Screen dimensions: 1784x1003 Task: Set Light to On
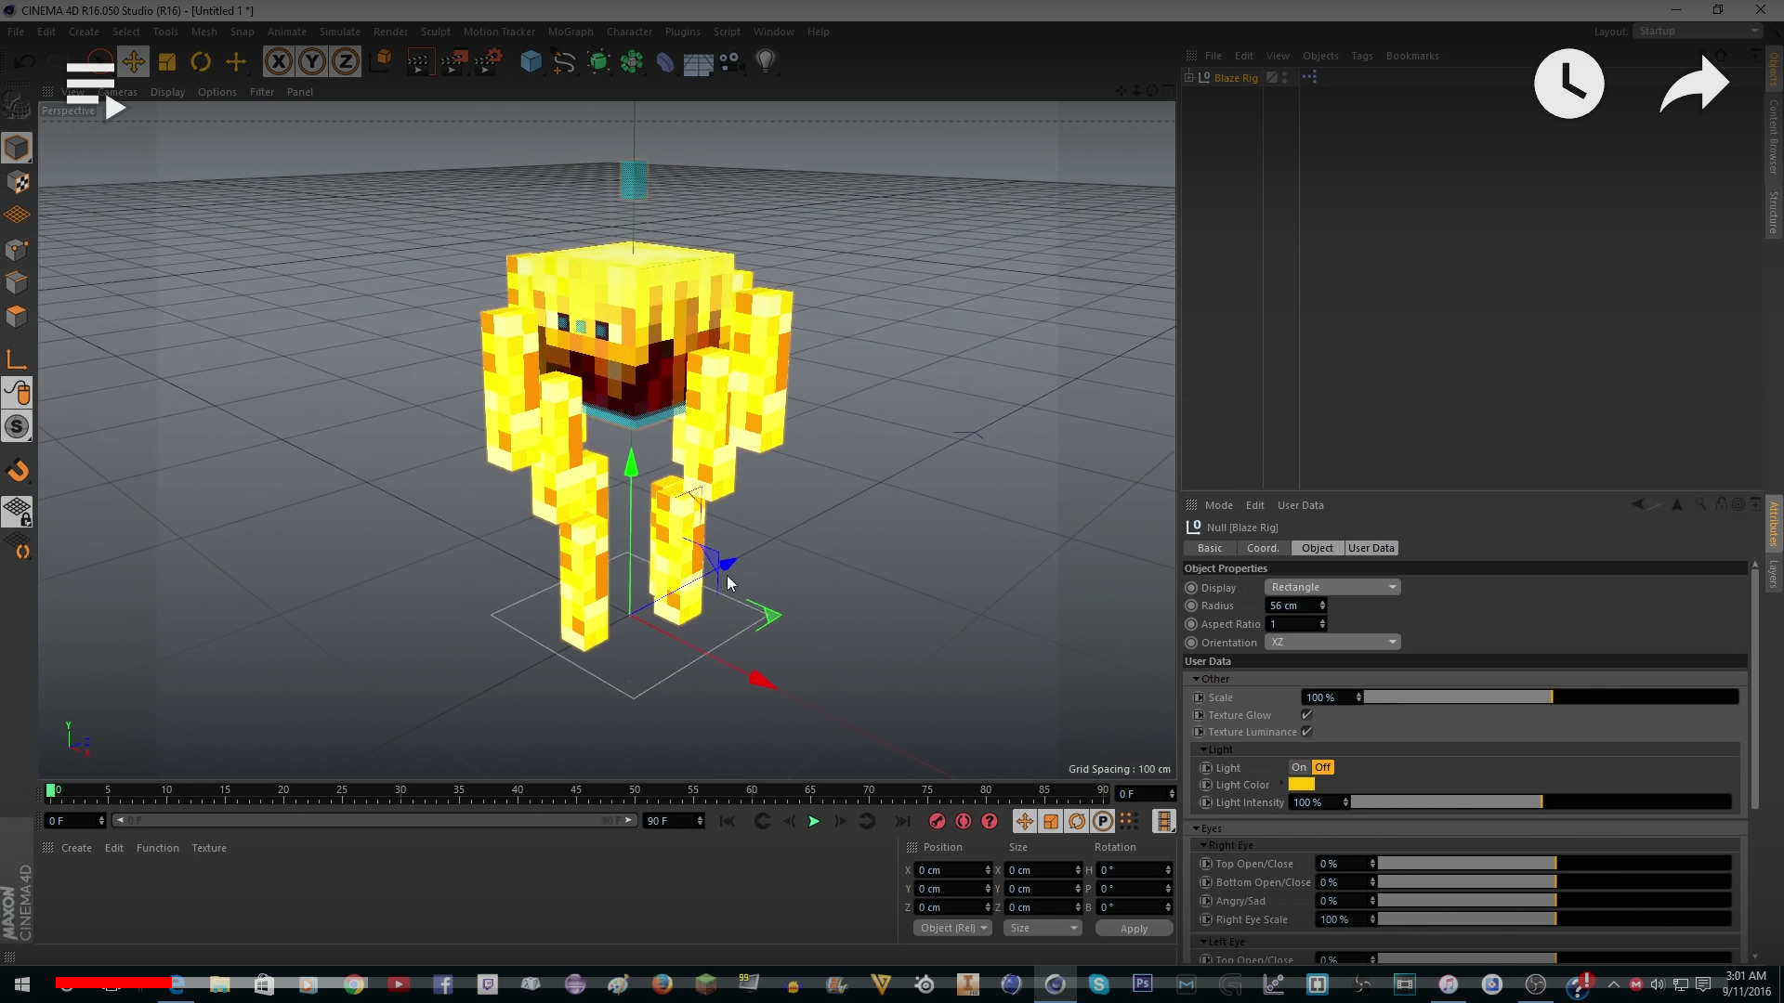pos(1299,767)
